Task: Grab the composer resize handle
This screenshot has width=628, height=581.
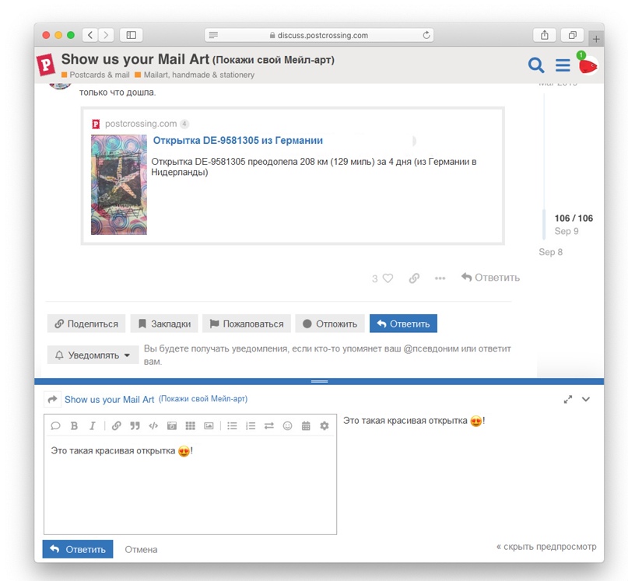Action: pyautogui.click(x=319, y=381)
